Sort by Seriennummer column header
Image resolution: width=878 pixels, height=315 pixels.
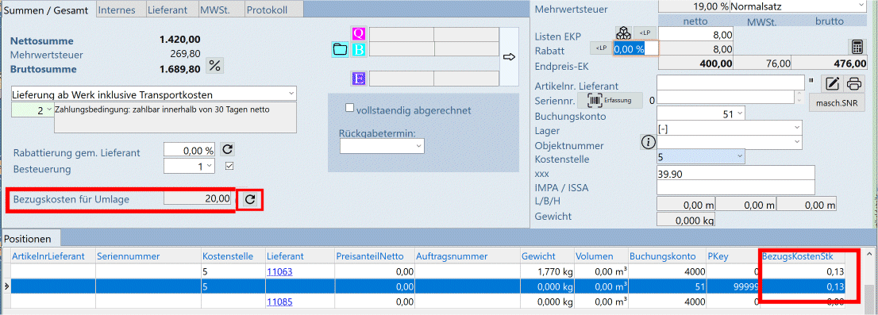(x=148, y=256)
